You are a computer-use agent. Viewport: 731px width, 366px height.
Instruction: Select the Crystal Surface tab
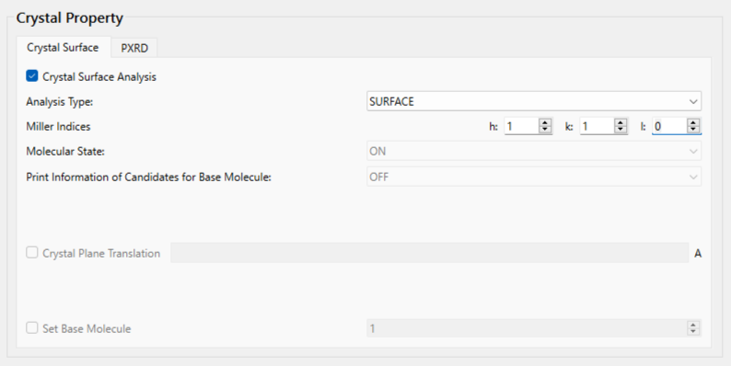63,48
